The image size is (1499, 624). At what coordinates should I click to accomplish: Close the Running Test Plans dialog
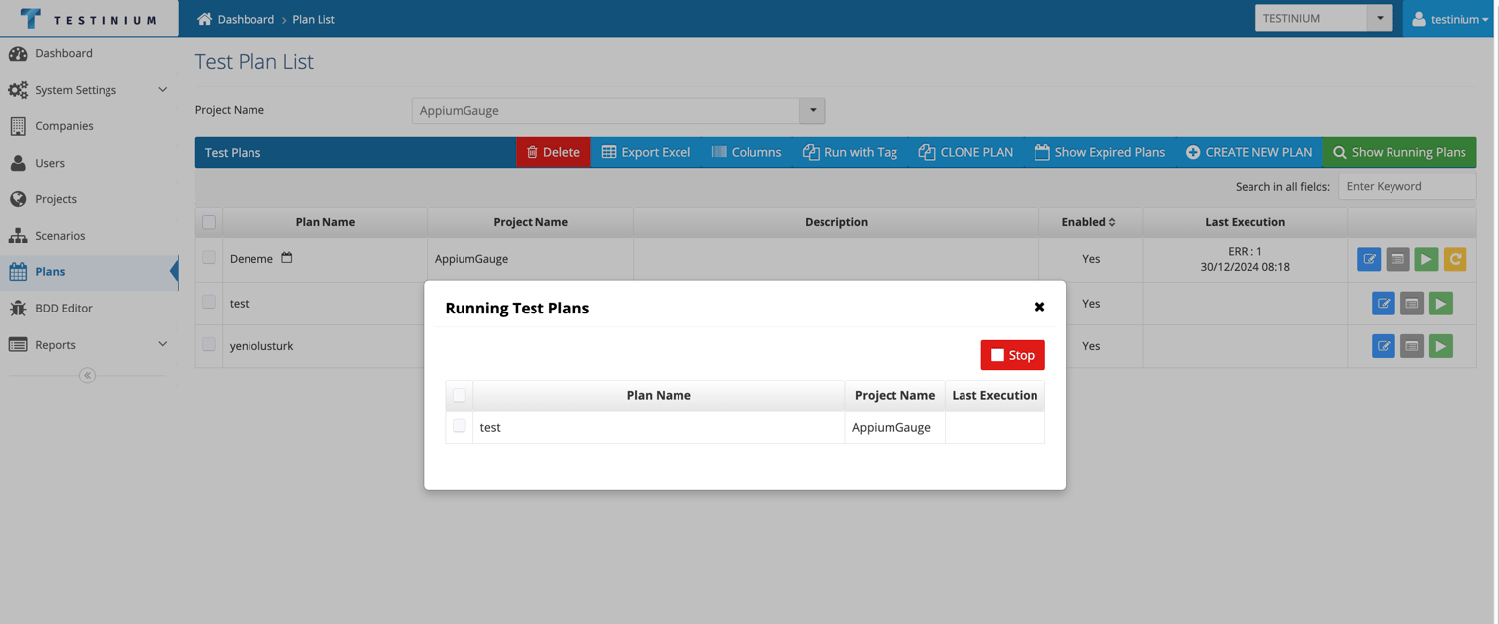1039,307
